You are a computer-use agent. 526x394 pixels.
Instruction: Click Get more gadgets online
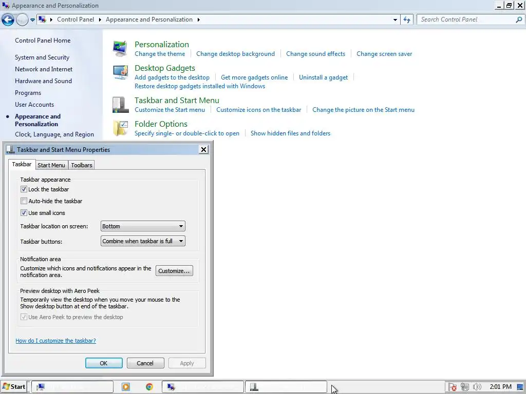click(x=254, y=77)
